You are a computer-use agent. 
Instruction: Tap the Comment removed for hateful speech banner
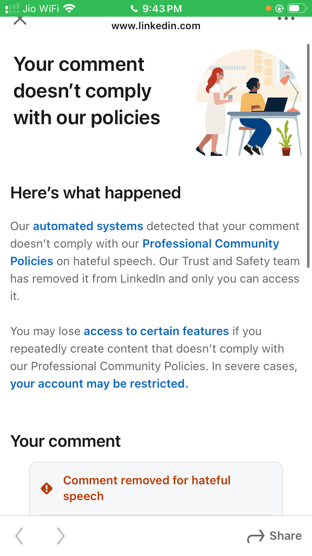coord(147,488)
